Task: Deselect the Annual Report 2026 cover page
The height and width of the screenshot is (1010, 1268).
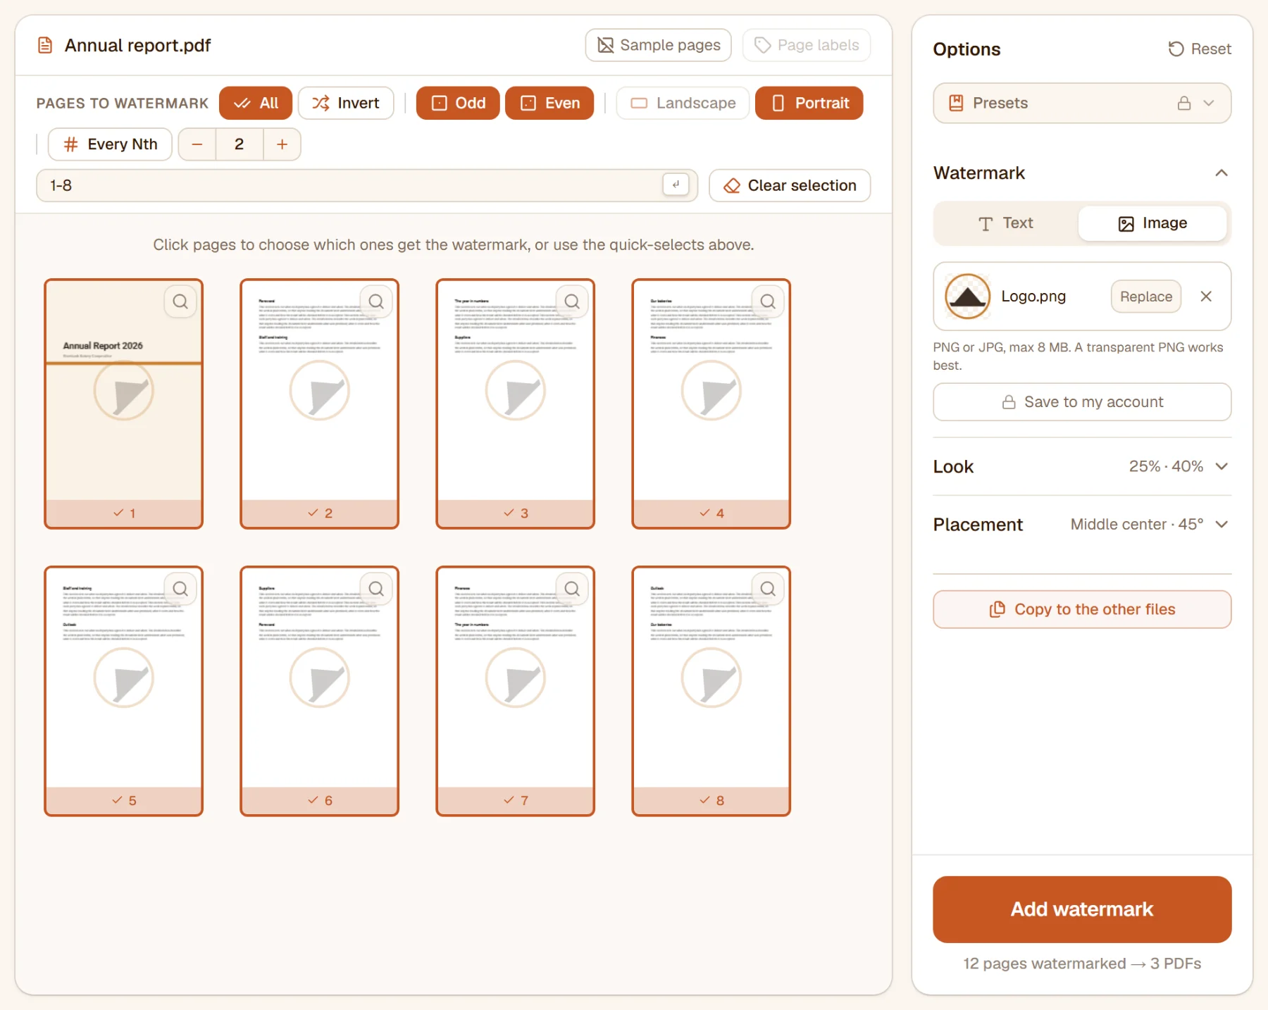Action: click(x=124, y=404)
